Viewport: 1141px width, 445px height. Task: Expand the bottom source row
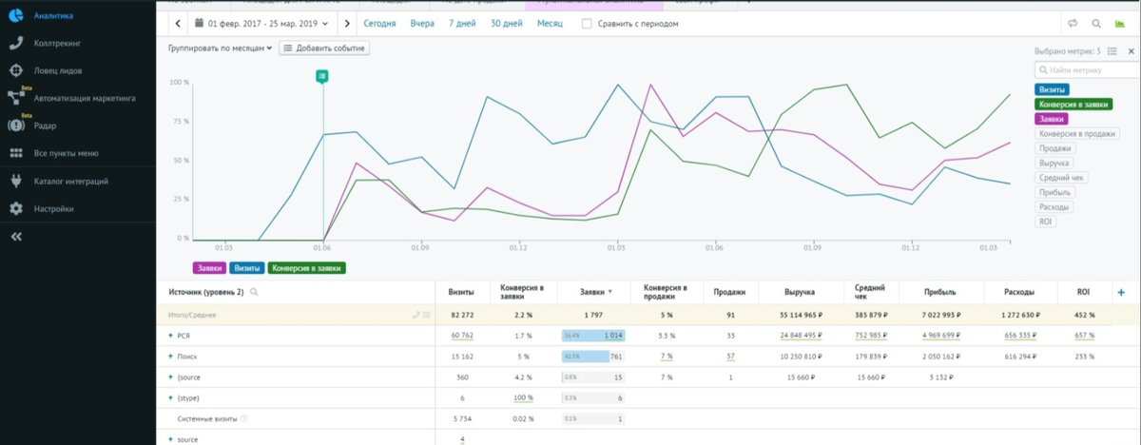(170, 439)
